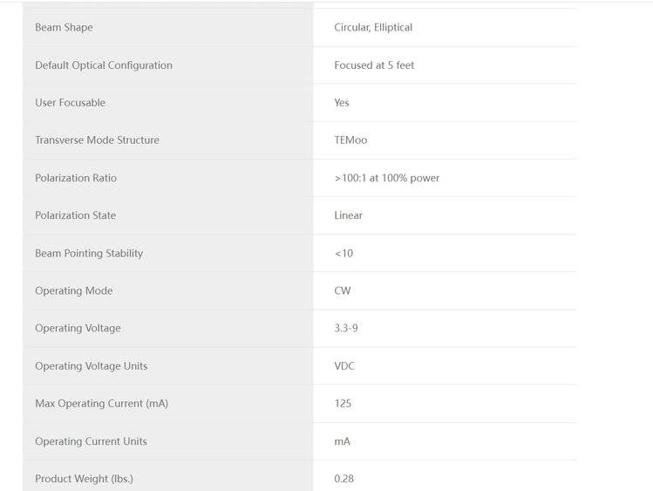Click the Max Operating Current (mA) label
Viewport: 653px width, 491px height.
(101, 404)
